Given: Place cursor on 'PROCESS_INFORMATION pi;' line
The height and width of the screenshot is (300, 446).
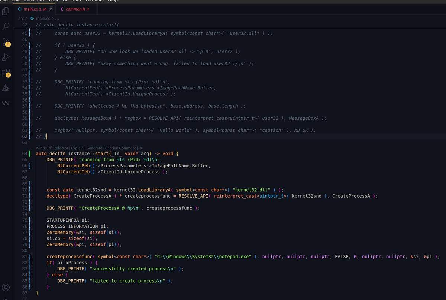Looking at the screenshot, I should [x=77, y=226].
